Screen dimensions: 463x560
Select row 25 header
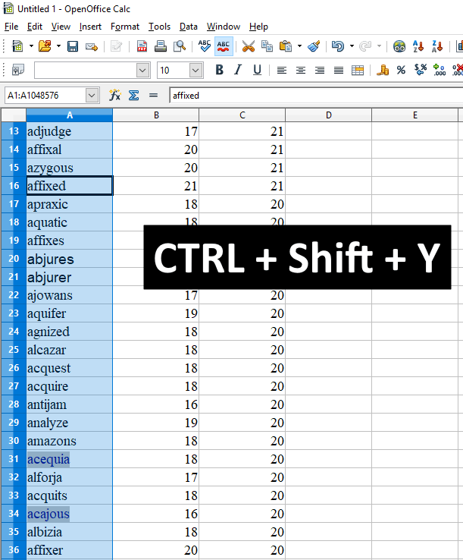tap(14, 350)
